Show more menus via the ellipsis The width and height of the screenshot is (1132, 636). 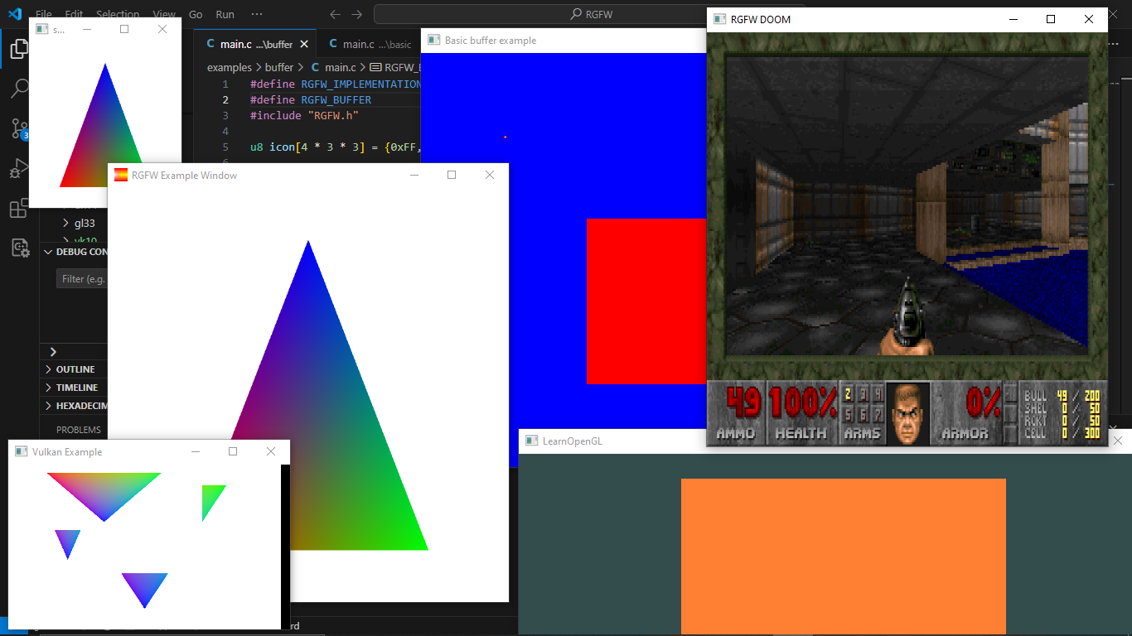coord(257,14)
